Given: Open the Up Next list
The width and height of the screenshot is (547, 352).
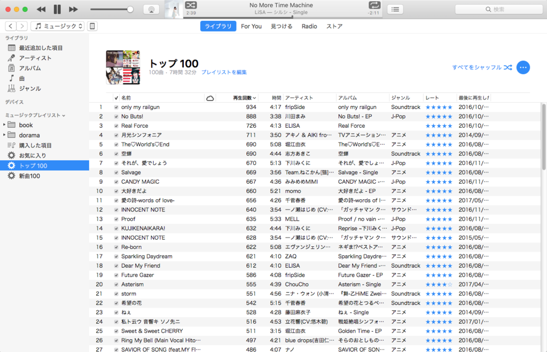Looking at the screenshot, I should pyautogui.click(x=395, y=10).
